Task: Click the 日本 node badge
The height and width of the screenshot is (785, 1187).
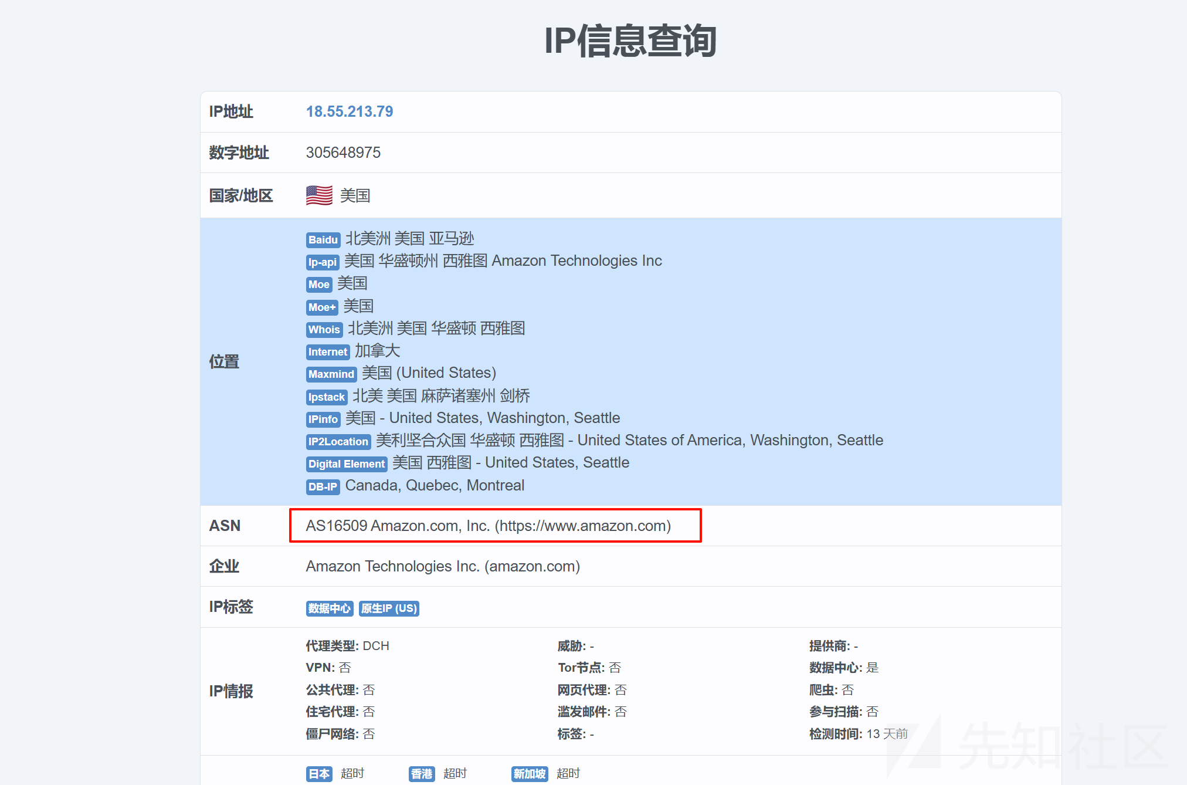Action: pyautogui.click(x=319, y=774)
